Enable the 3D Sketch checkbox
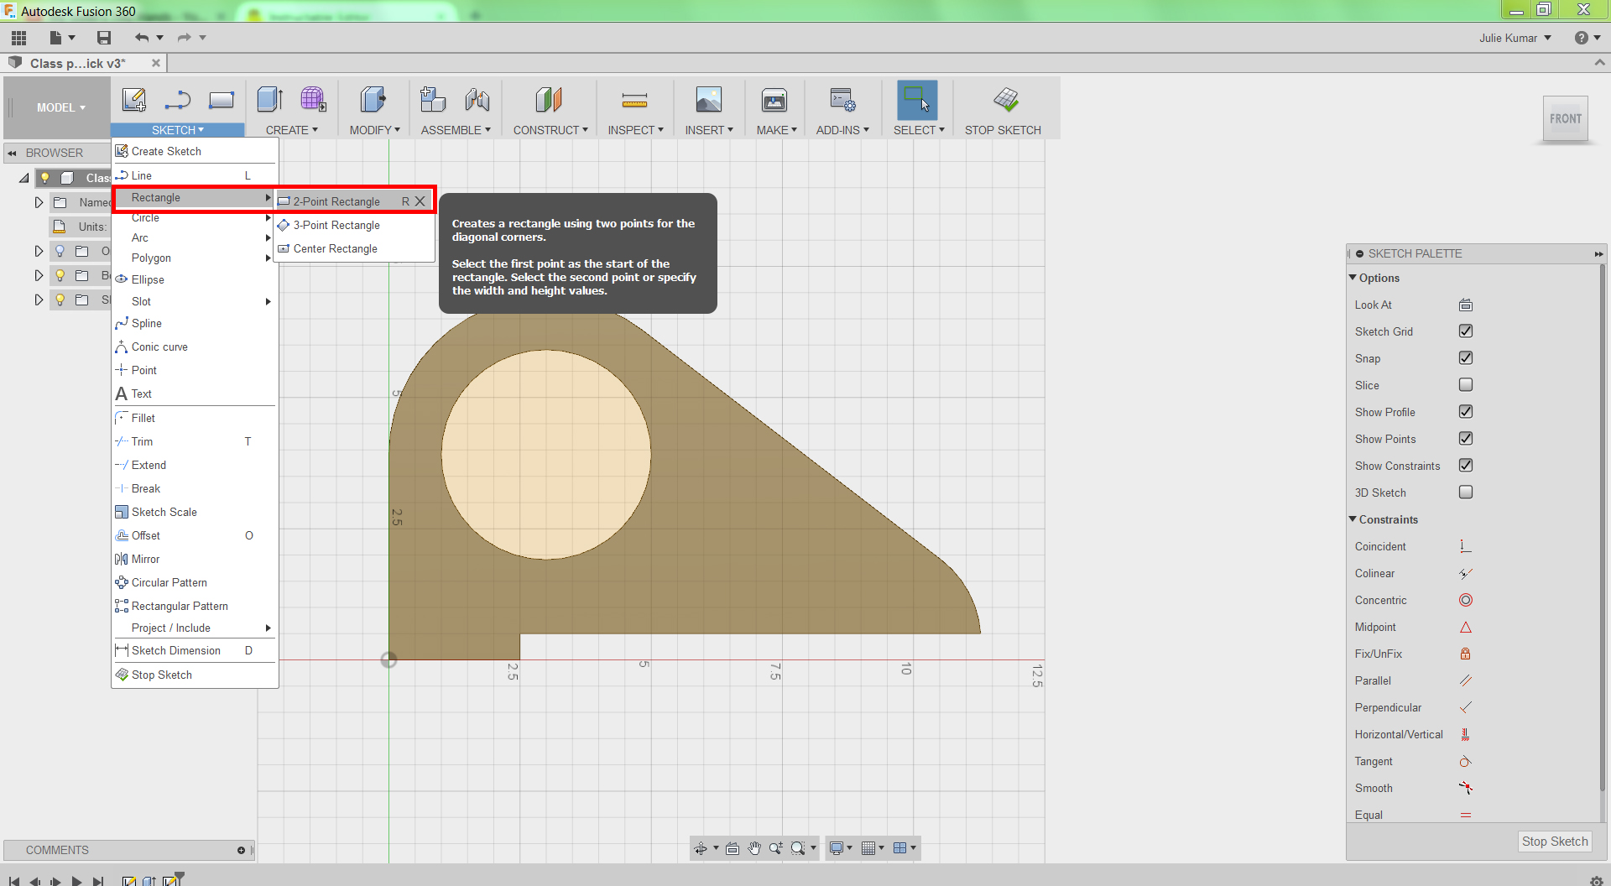The image size is (1611, 886). click(1466, 493)
